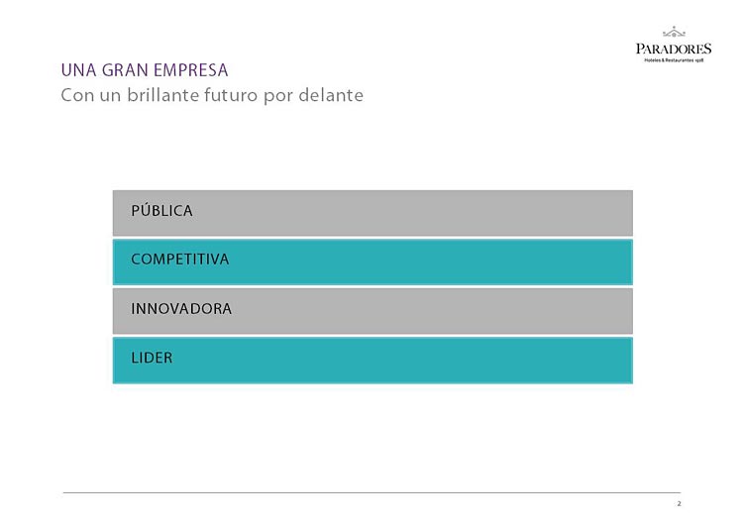Click the word LIDER
743x525 pixels.
click(152, 358)
